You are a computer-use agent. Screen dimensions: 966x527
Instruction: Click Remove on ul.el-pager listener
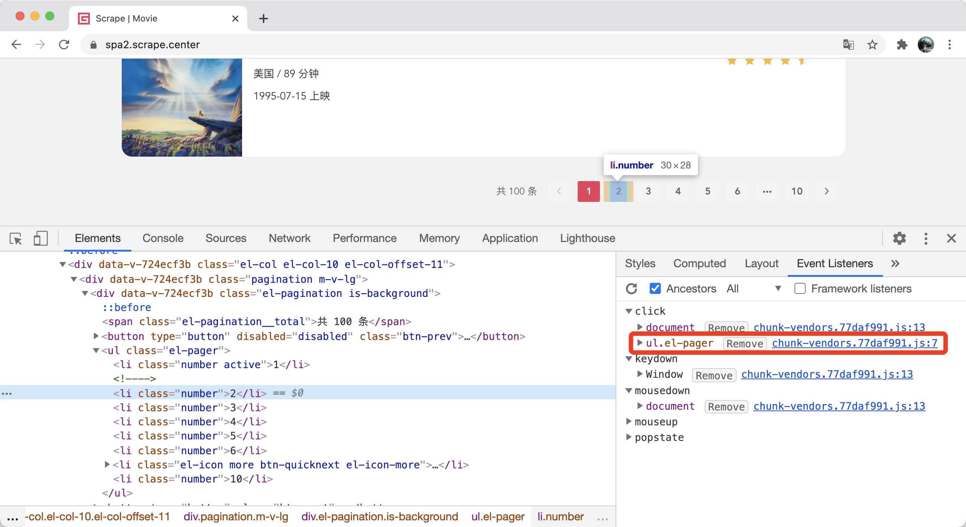tap(743, 343)
